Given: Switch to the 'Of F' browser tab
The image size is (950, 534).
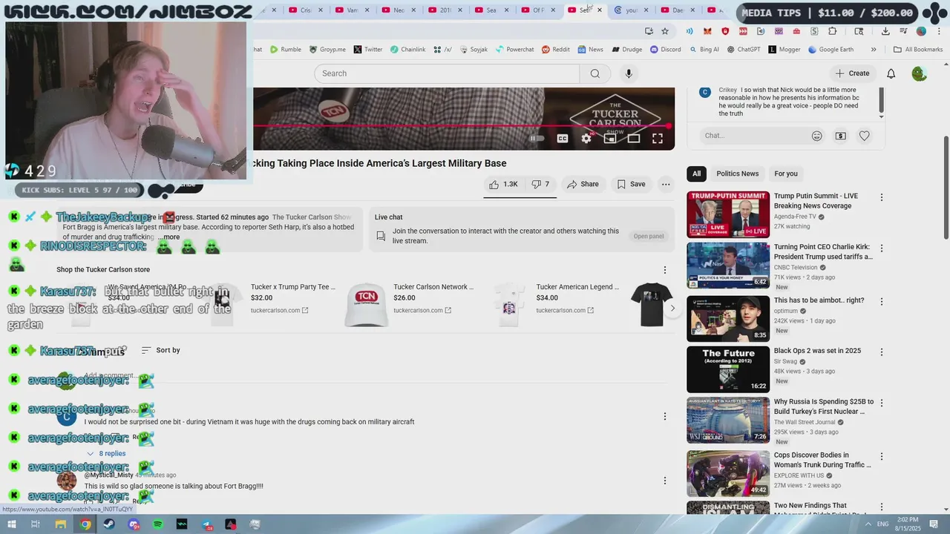Looking at the screenshot, I should [538, 10].
